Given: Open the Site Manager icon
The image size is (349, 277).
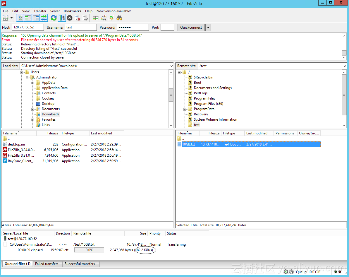Looking at the screenshot, I should point(6,18).
